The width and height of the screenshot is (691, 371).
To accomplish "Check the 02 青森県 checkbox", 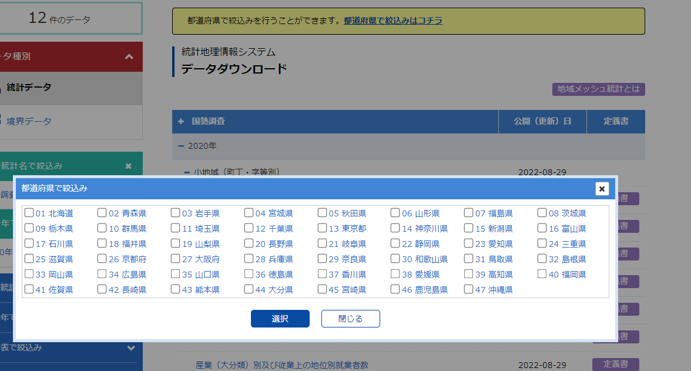I will coord(102,213).
